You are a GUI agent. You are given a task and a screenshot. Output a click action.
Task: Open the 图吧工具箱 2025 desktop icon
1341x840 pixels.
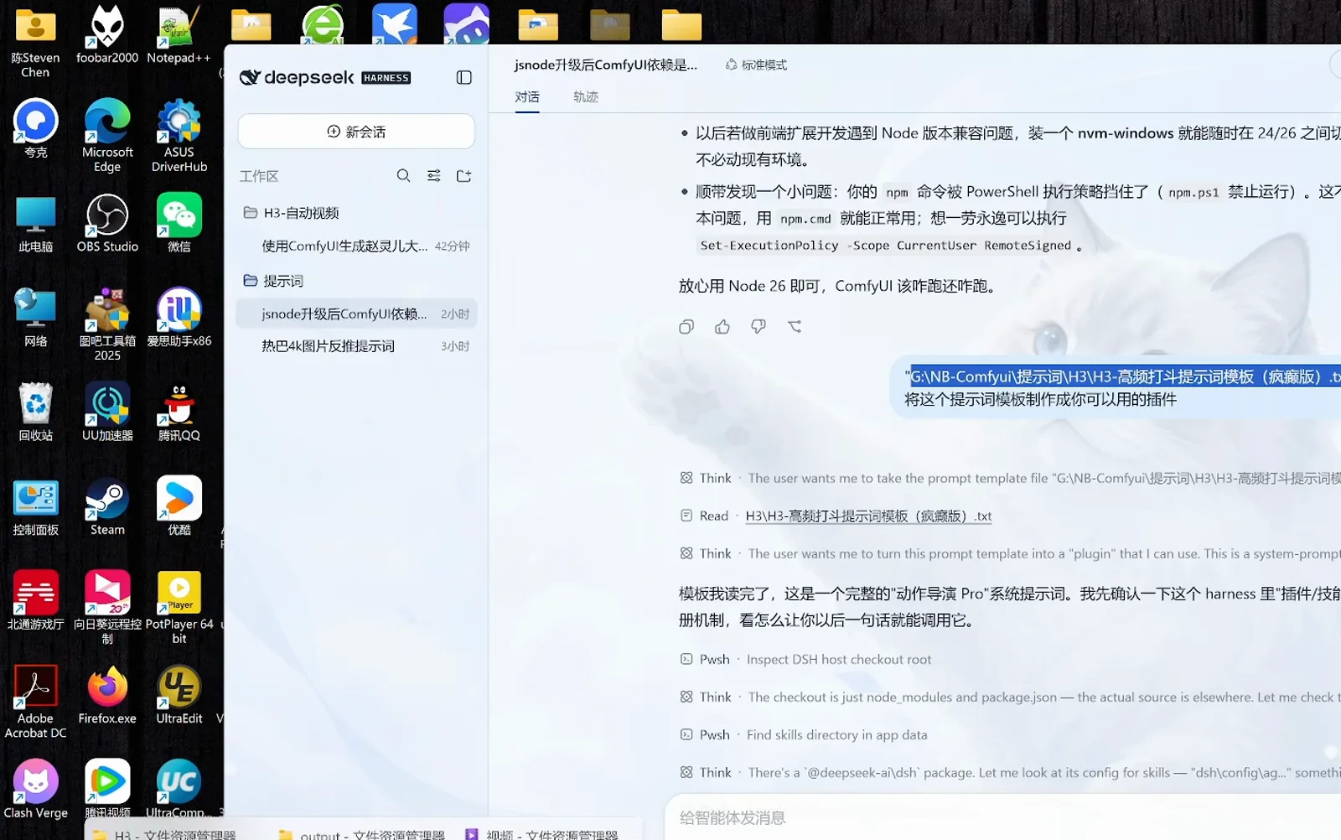[107, 324]
